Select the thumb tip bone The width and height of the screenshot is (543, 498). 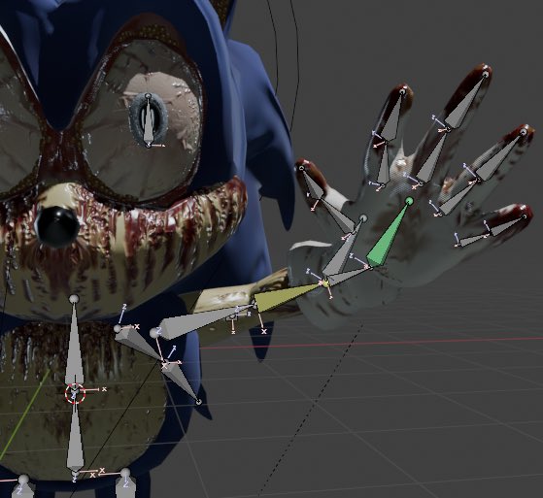point(313,183)
